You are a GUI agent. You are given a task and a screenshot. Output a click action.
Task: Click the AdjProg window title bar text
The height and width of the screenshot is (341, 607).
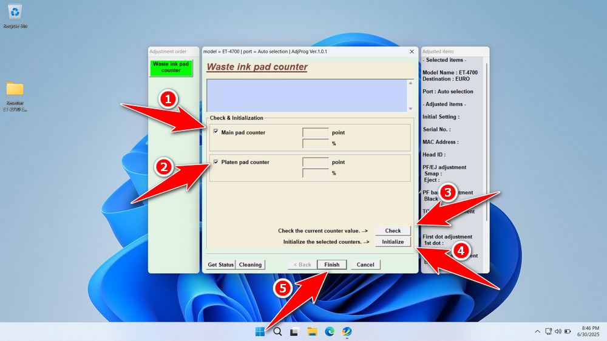(x=265, y=52)
